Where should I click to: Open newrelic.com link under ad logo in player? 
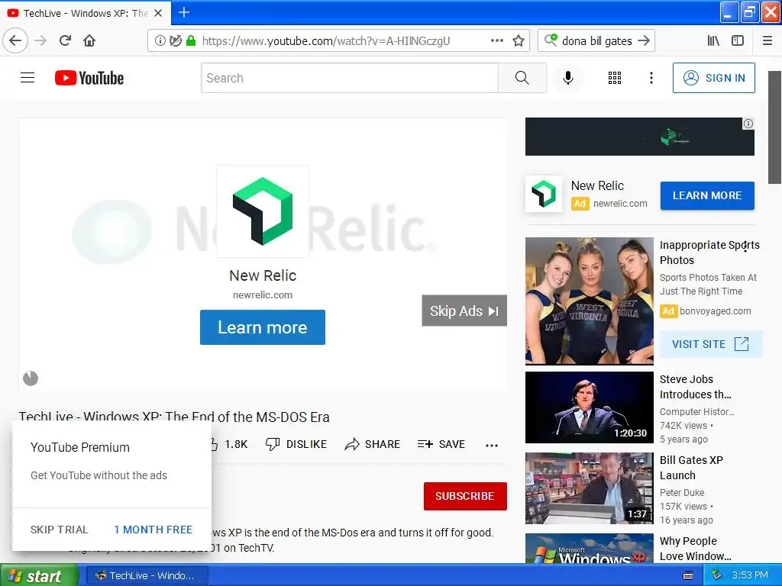pos(263,295)
